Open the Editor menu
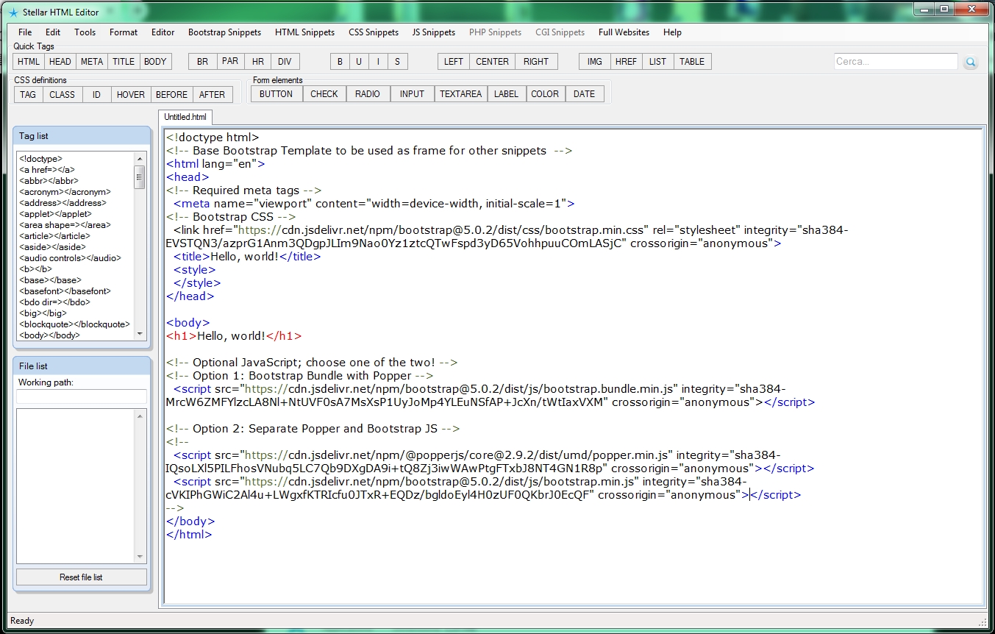This screenshot has width=995, height=634. [x=163, y=32]
